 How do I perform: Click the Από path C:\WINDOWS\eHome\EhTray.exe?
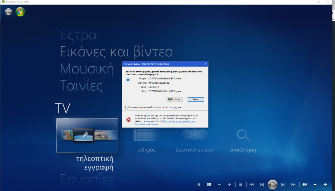point(165,91)
